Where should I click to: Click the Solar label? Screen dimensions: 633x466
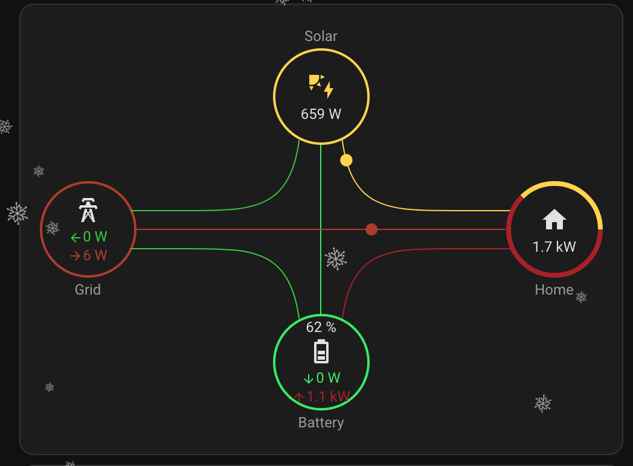[x=321, y=36]
